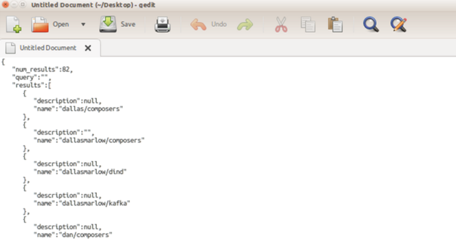456x243 pixels.
Task: Click the Open folder icon
Action: pos(40,25)
